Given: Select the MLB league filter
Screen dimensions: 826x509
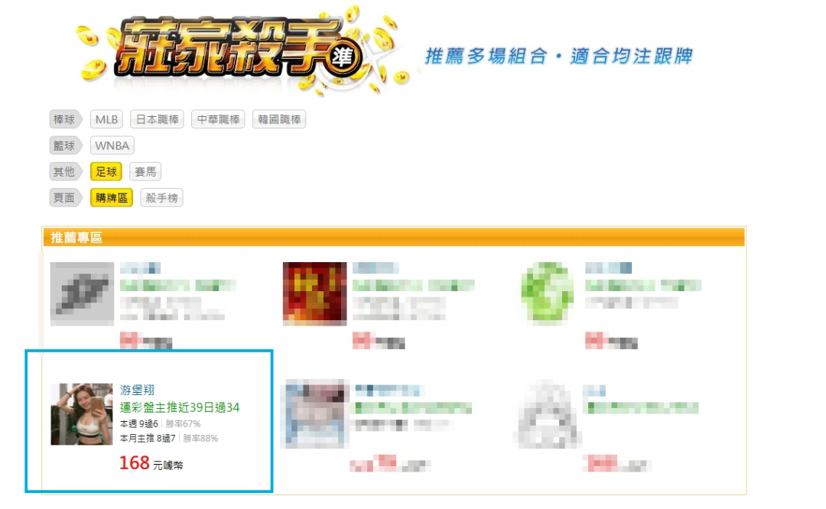Looking at the screenshot, I should (106, 119).
